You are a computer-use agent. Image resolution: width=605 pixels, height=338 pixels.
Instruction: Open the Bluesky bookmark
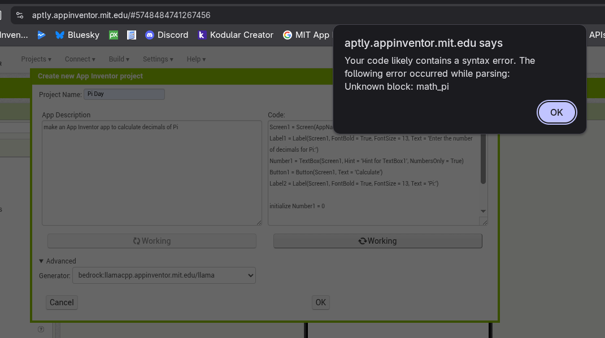77,35
